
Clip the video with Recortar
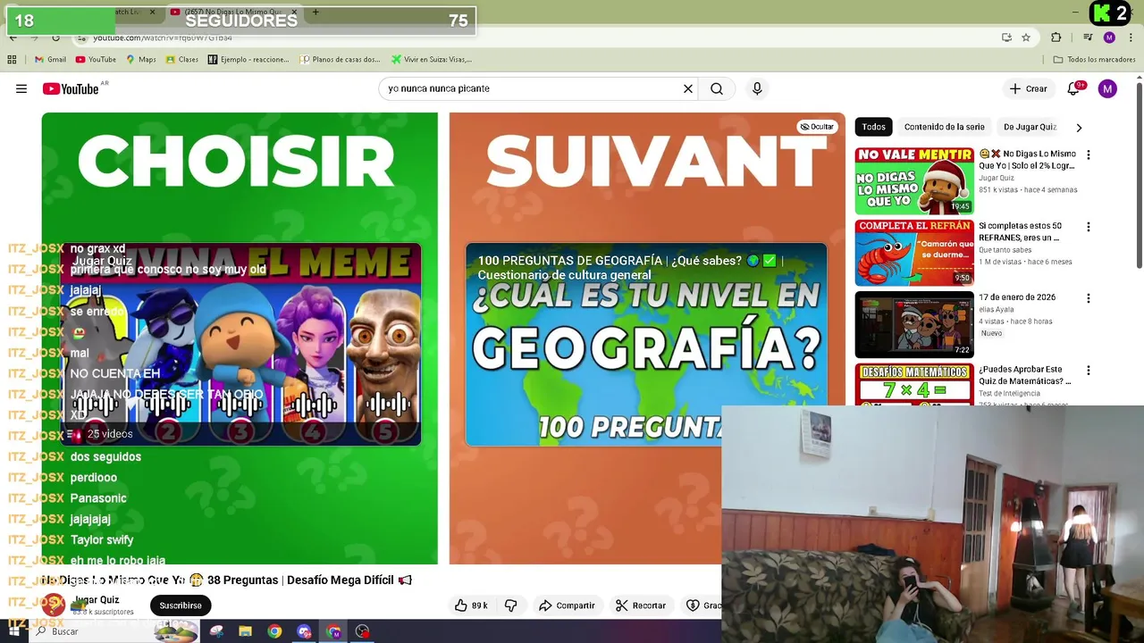click(x=641, y=605)
